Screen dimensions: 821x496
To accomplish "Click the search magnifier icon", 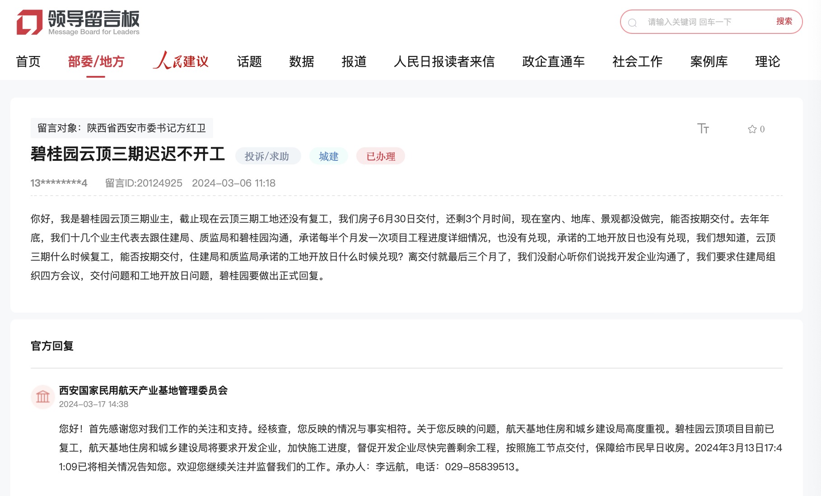I will coord(632,23).
